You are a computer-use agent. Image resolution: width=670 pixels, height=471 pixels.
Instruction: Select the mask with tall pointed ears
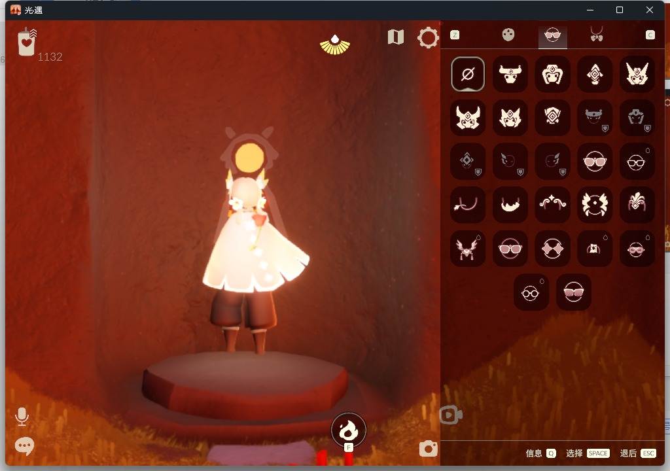click(x=637, y=74)
